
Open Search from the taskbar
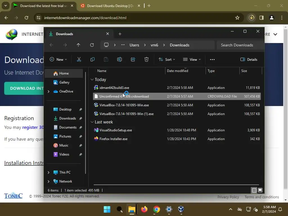(119, 209)
